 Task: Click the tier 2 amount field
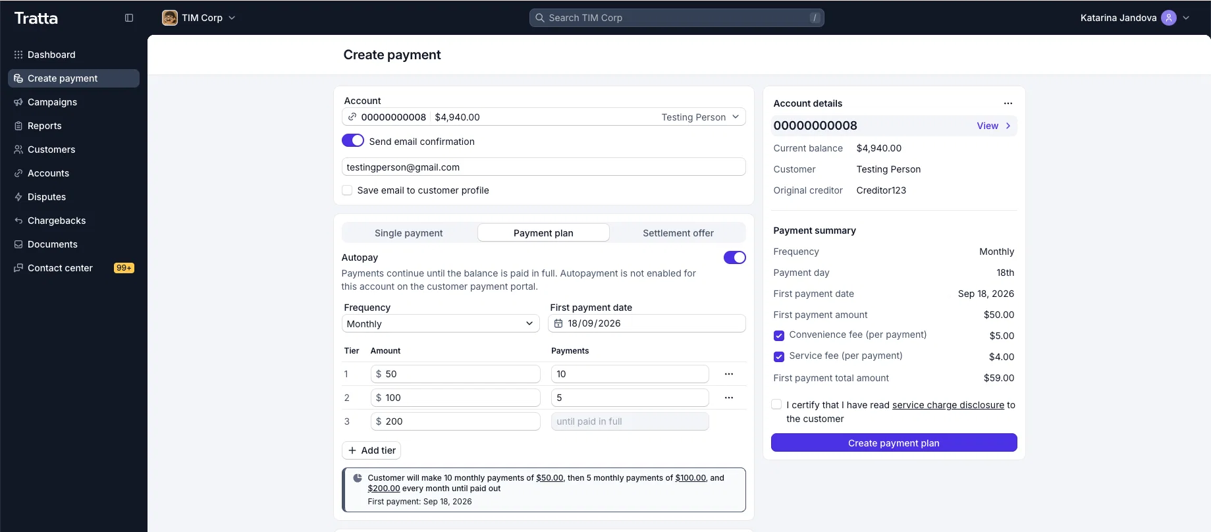[456, 398]
